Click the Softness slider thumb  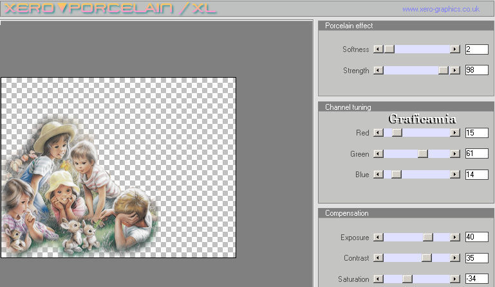(389, 49)
